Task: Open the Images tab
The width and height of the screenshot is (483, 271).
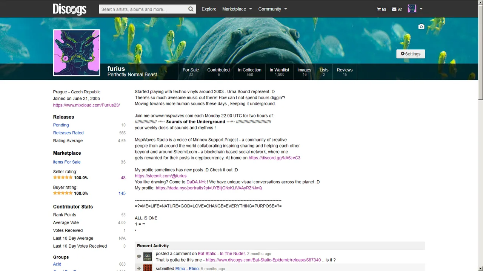Action: click(304, 72)
